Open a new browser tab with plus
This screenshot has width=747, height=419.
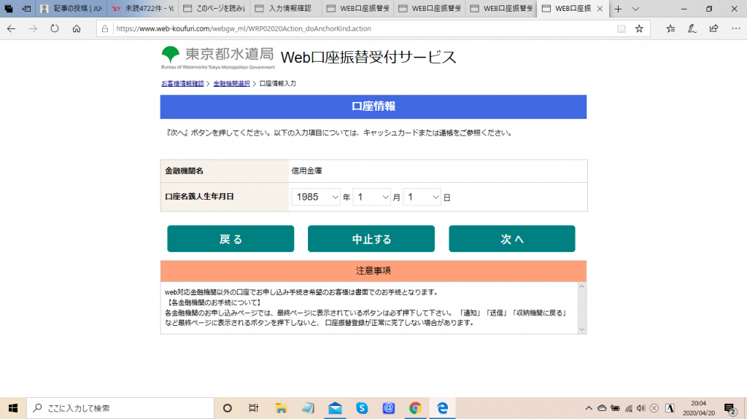coord(618,9)
